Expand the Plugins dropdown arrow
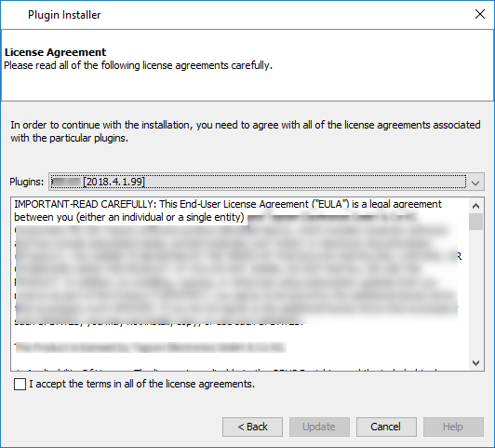This screenshot has width=495, height=448. coord(475,183)
